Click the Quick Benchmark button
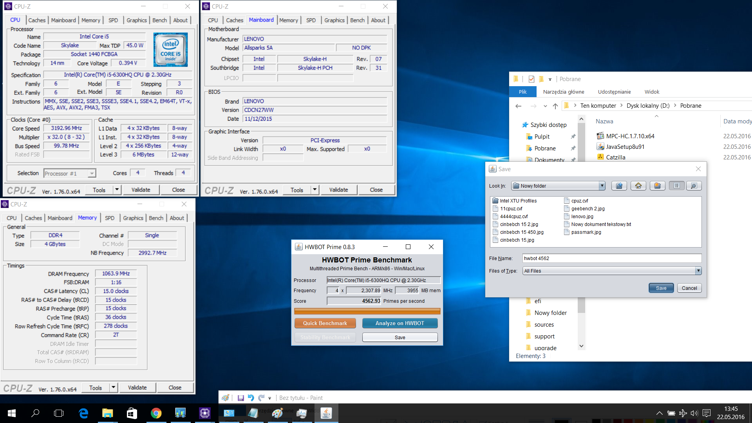Screen dimensions: 752x423 tap(325, 323)
